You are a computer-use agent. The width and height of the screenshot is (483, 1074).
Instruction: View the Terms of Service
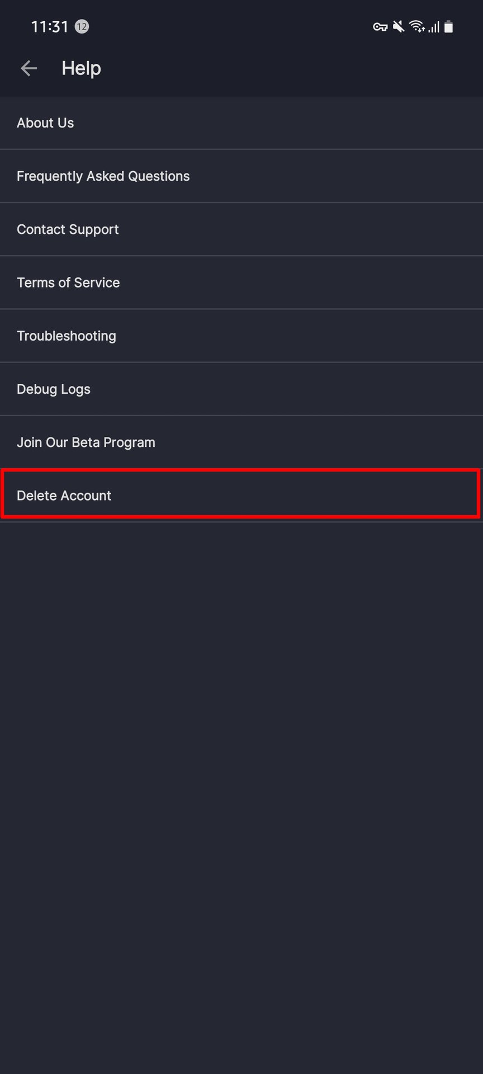(68, 282)
